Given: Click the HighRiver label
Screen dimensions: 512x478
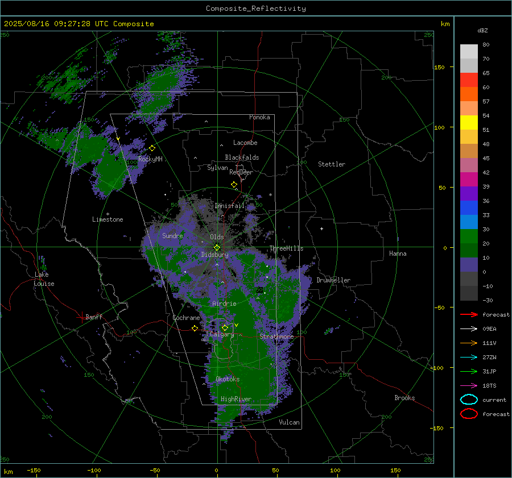Looking at the screenshot, I should 236,399.
